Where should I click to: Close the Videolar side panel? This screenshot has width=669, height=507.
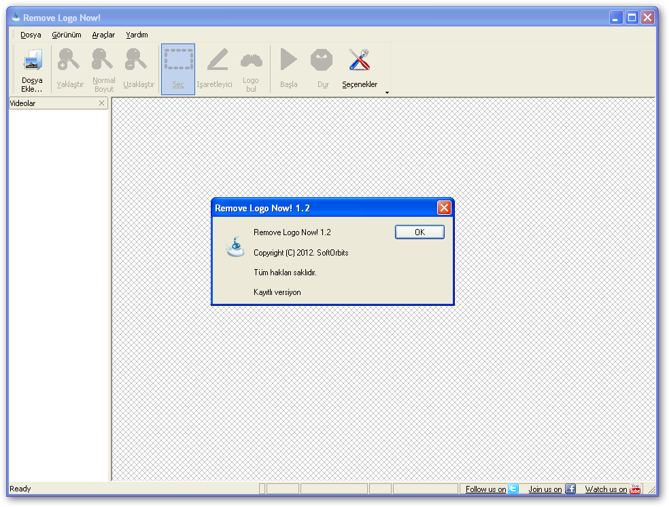[x=102, y=103]
